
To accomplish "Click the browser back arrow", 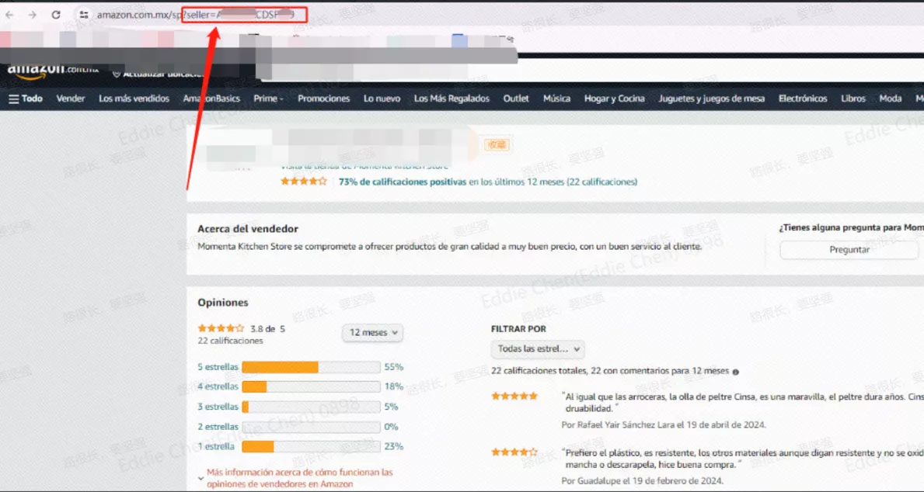I will pos(10,15).
